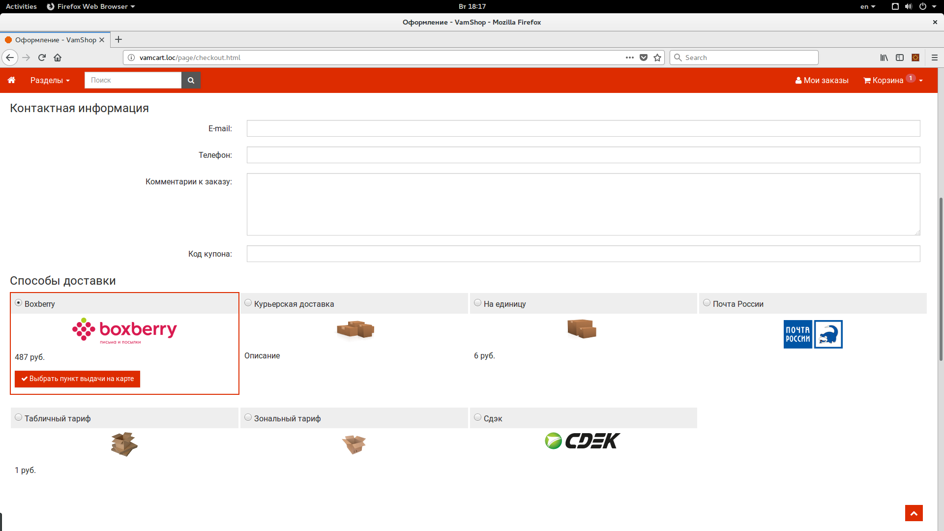Click the browser forward arrow
Viewport: 944px width, 531px height.
(x=26, y=58)
